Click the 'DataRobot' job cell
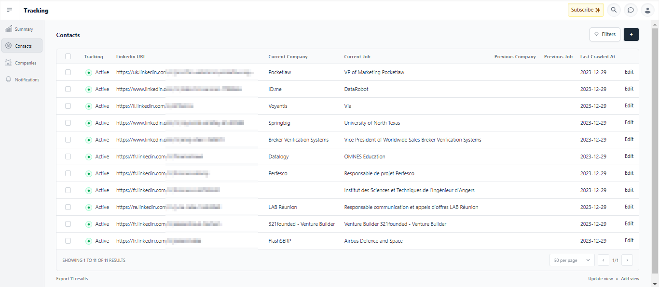Image resolution: width=659 pixels, height=287 pixels. tap(357, 89)
